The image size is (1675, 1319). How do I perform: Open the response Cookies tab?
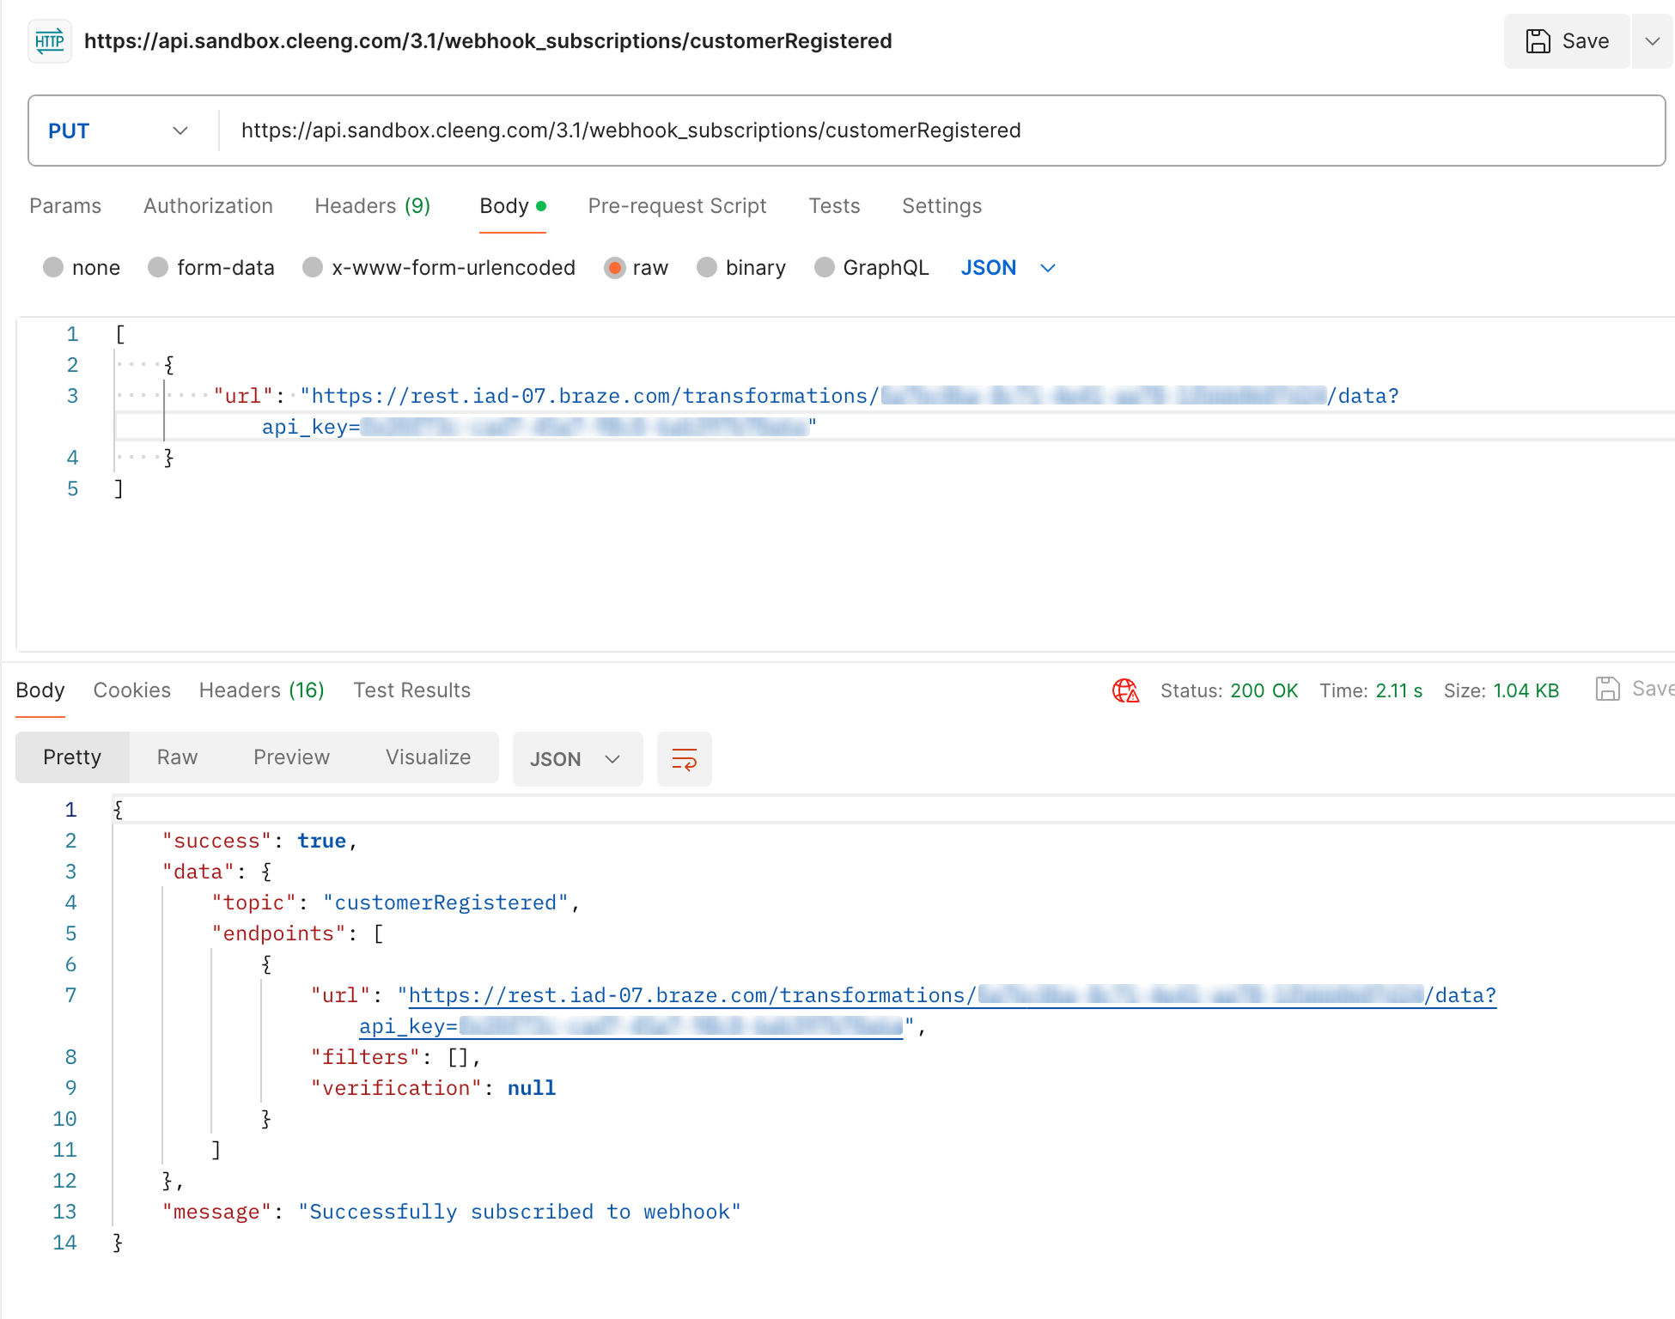click(131, 690)
